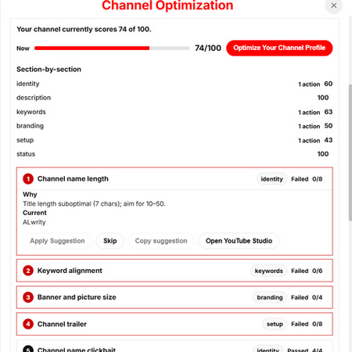
Task: Click the 'Failed 0/8' status on Channel name length
Action: tap(307, 179)
